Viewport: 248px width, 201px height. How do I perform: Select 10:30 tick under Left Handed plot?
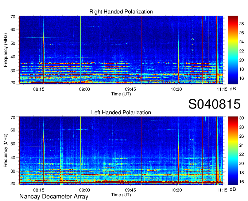point(176,190)
